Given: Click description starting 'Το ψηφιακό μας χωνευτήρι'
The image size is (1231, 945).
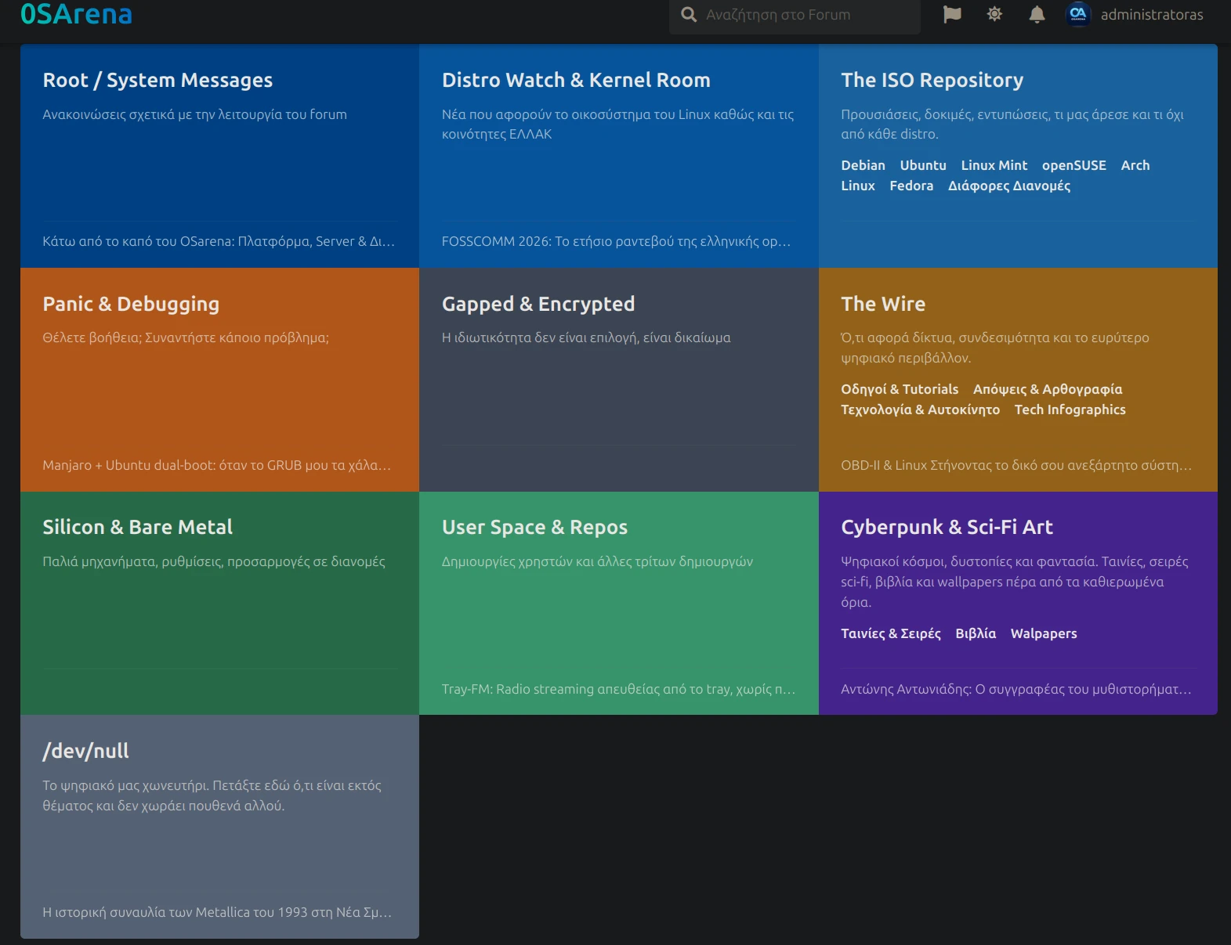Looking at the screenshot, I should (212, 795).
